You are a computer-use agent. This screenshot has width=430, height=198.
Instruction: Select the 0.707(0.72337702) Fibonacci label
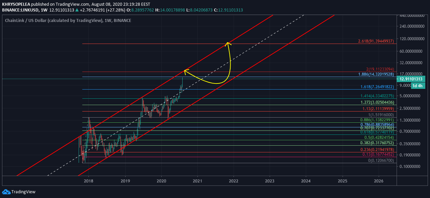[x=377, y=128]
